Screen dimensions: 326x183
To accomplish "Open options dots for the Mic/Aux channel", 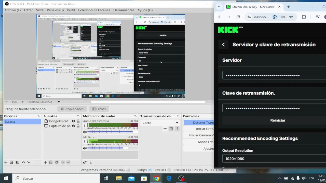I will coord(85,142).
